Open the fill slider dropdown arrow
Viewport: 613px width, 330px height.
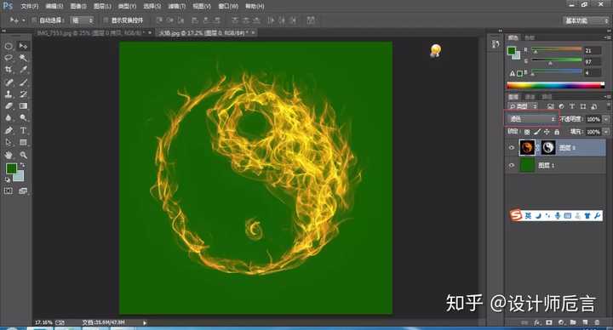pyautogui.click(x=606, y=132)
